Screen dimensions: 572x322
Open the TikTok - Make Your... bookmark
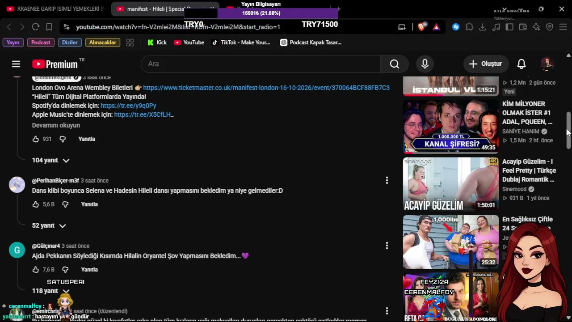(x=241, y=42)
